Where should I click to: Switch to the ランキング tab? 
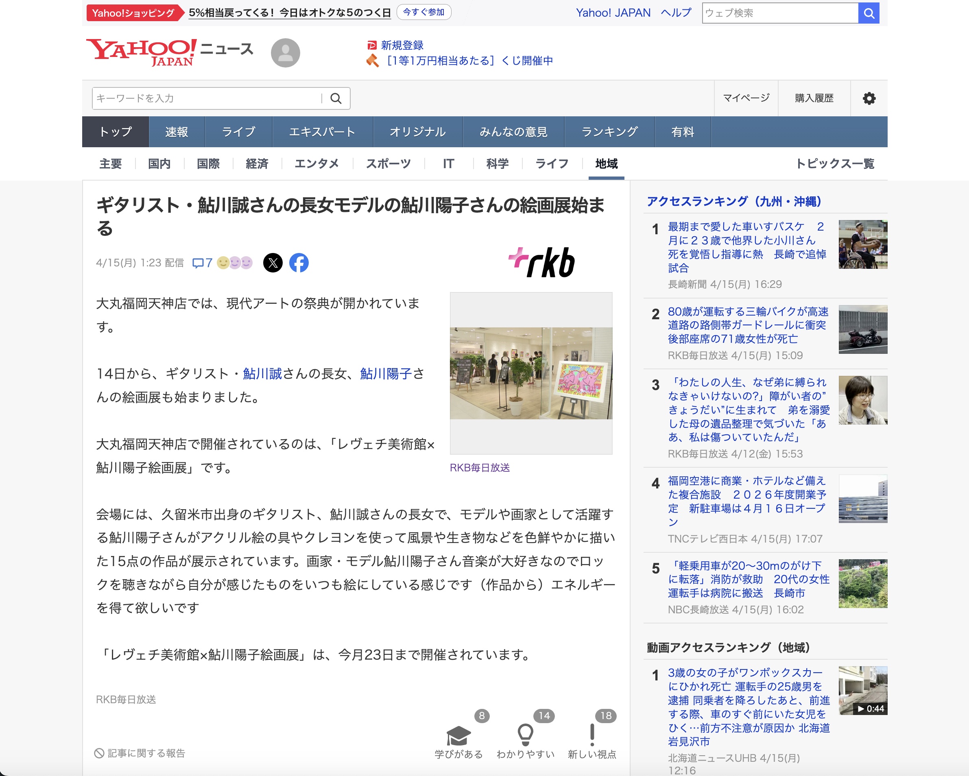609,132
